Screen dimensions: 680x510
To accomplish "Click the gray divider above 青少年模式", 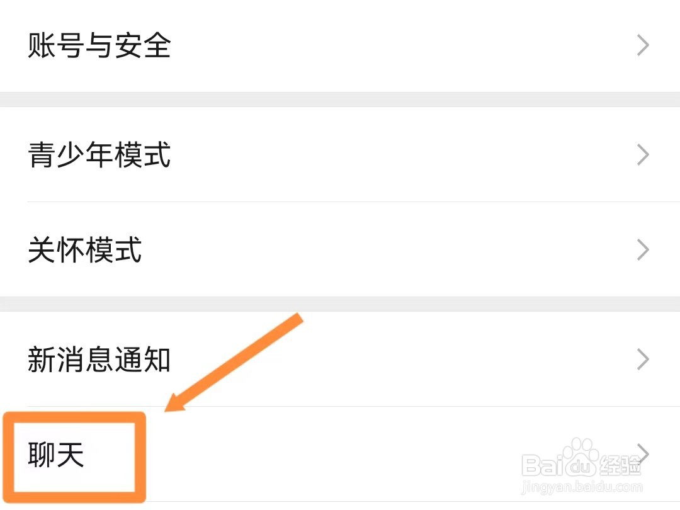I will [340, 101].
